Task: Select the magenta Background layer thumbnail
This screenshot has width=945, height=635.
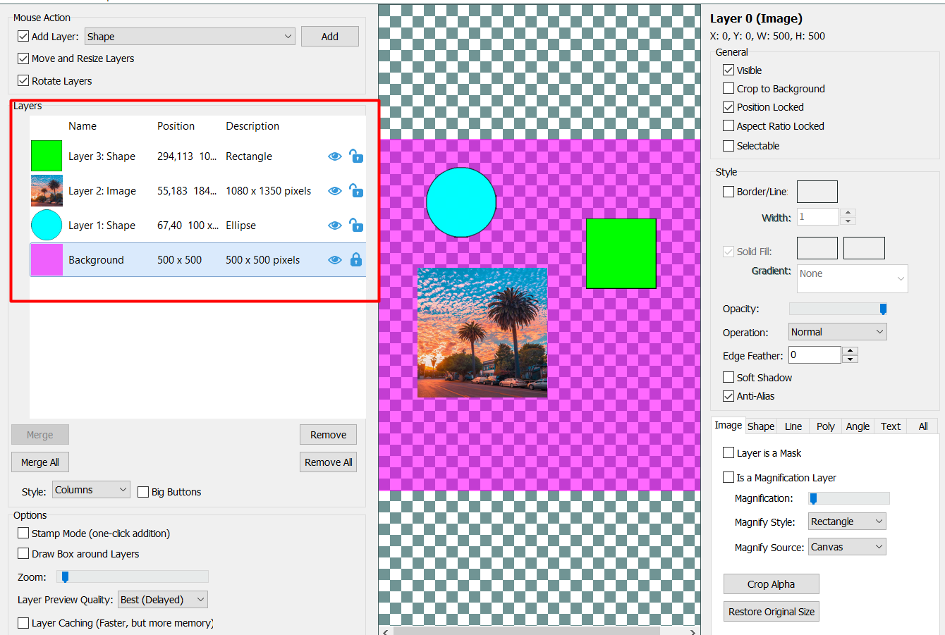Action: (47, 259)
